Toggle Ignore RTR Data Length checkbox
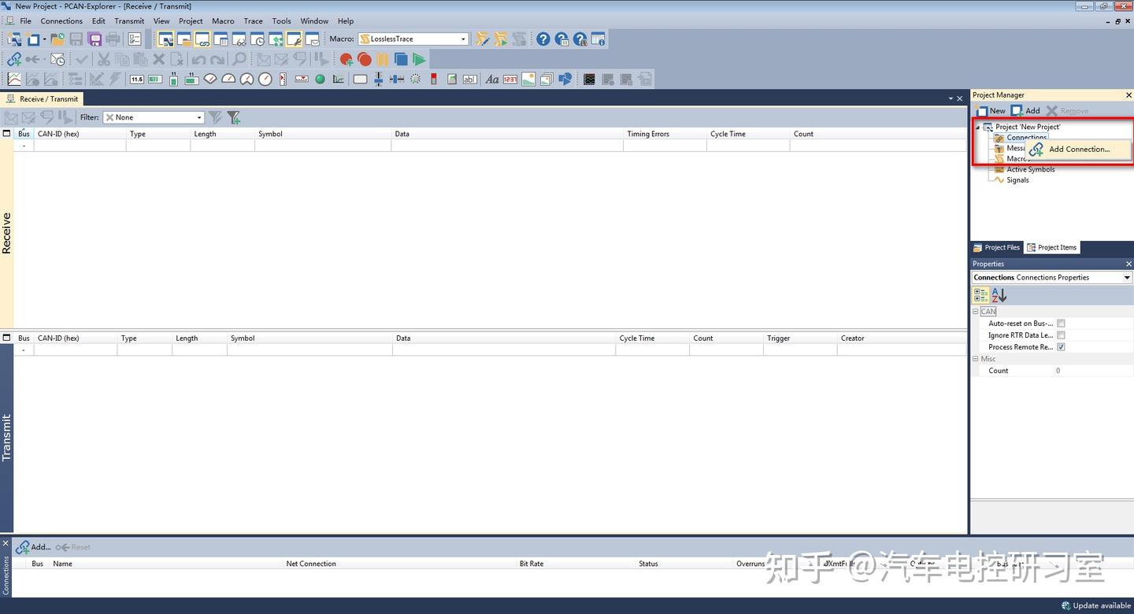1134x614 pixels. [x=1061, y=335]
